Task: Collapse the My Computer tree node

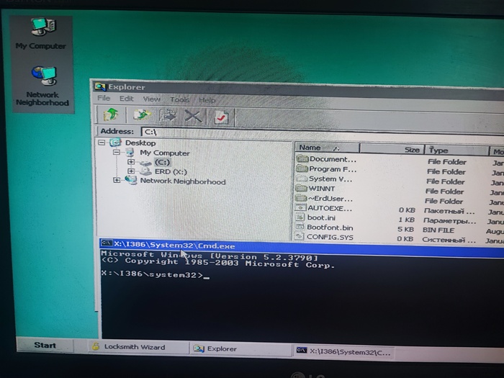Action: click(x=116, y=153)
